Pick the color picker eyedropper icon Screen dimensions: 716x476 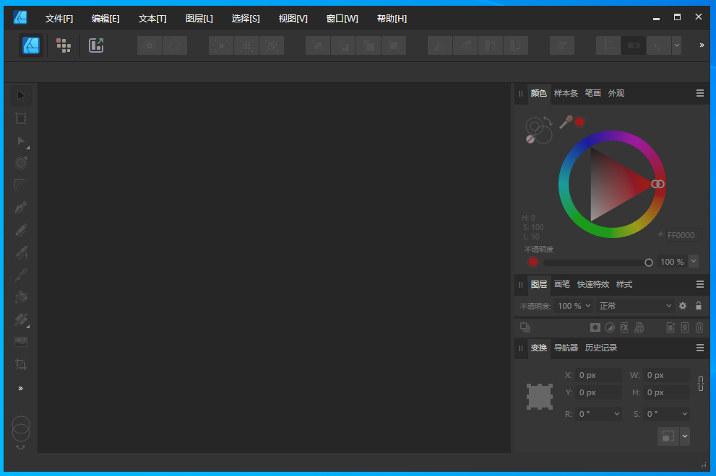click(566, 122)
